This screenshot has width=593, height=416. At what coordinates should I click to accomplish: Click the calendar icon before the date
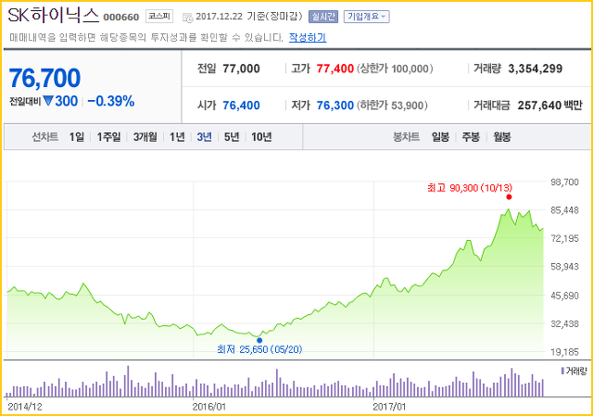187,18
